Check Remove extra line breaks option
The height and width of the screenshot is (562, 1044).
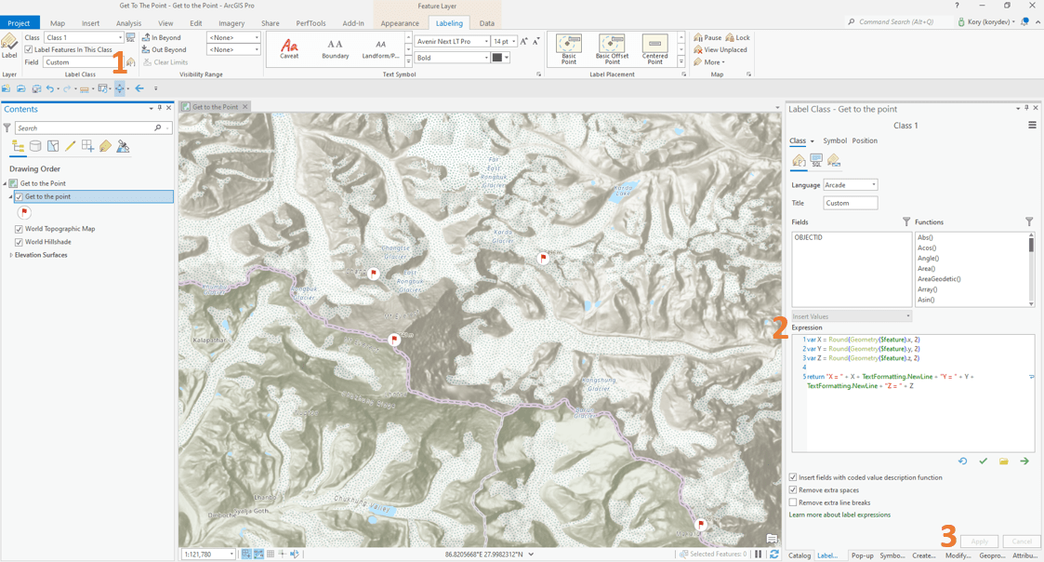pos(793,502)
